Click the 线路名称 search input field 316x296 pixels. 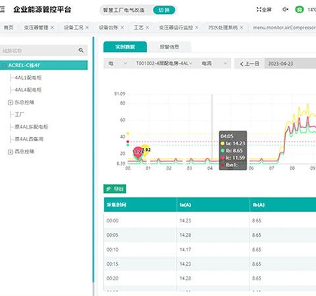[x=38, y=51]
